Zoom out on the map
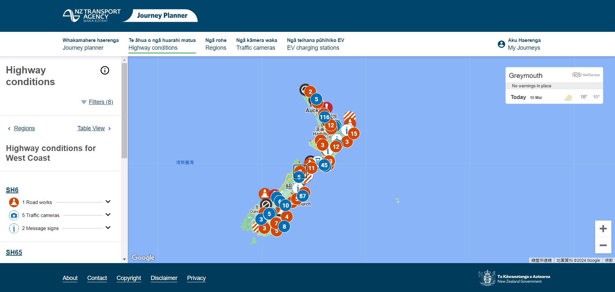The height and width of the screenshot is (292, 615). coord(603,245)
